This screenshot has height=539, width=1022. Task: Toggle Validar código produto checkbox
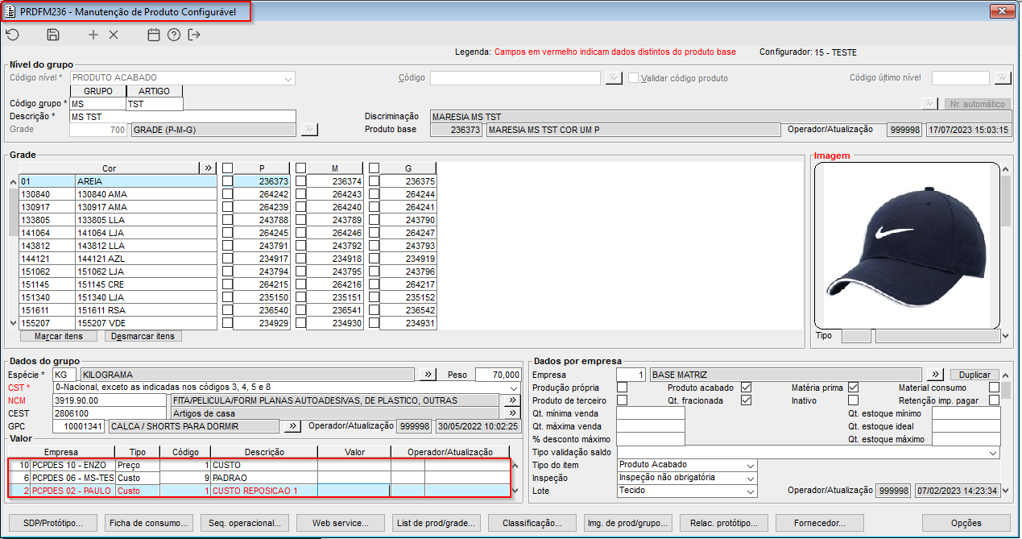coord(633,78)
